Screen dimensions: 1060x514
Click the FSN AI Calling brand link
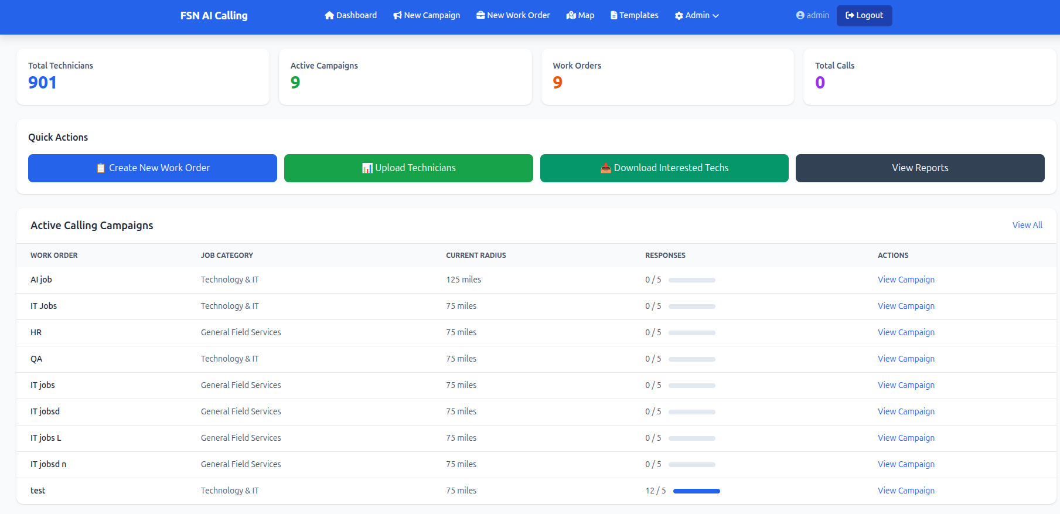pos(214,16)
